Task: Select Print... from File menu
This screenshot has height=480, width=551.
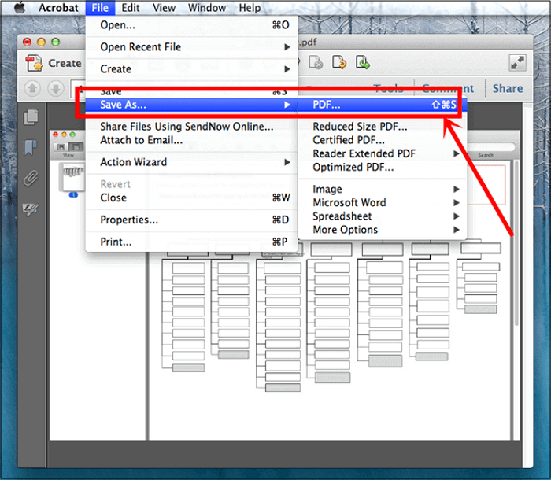Action: 116,242
